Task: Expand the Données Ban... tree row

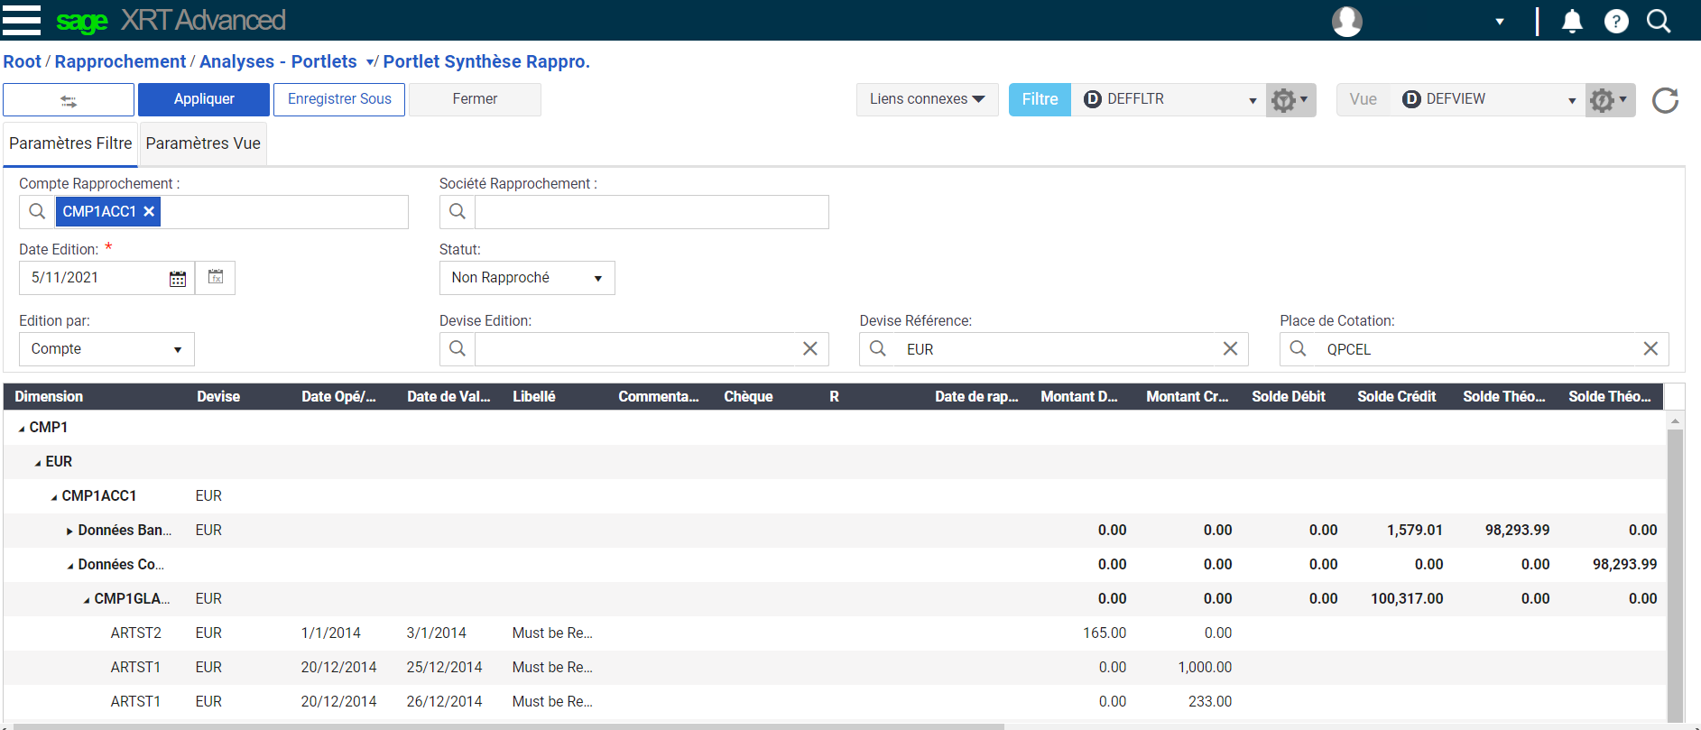Action: pos(69,531)
